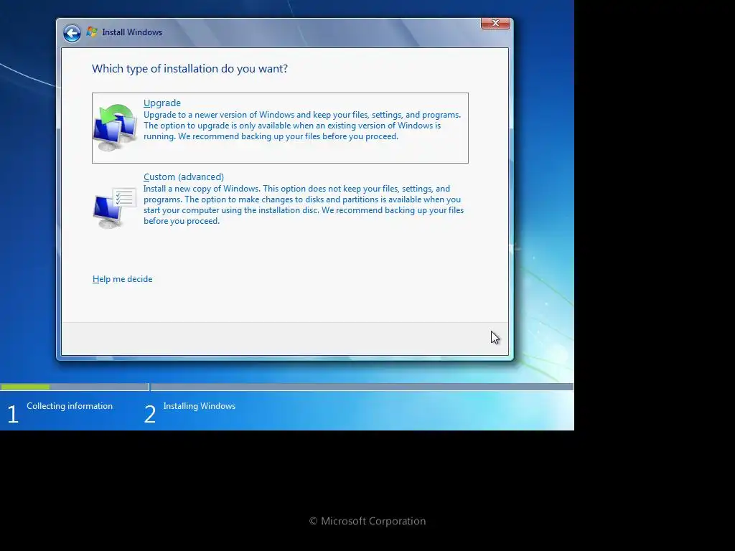The image size is (735, 551).
Task: Click the Windows flag logo in title bar
Action: click(x=92, y=32)
